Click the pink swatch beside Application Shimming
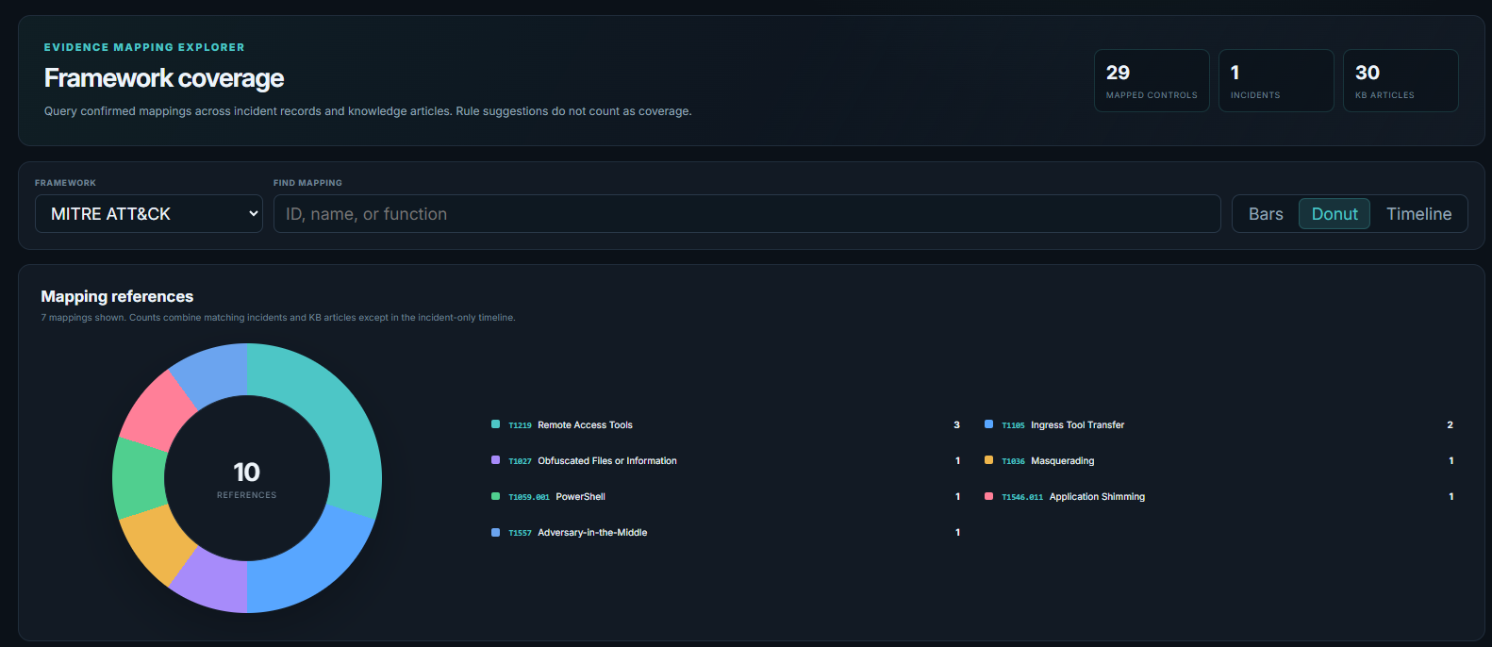 [988, 496]
